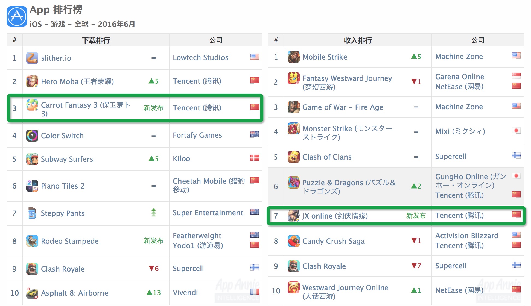This screenshot has width=531, height=306.
Task: Click the Monster Strike app icon
Action: (x=294, y=128)
